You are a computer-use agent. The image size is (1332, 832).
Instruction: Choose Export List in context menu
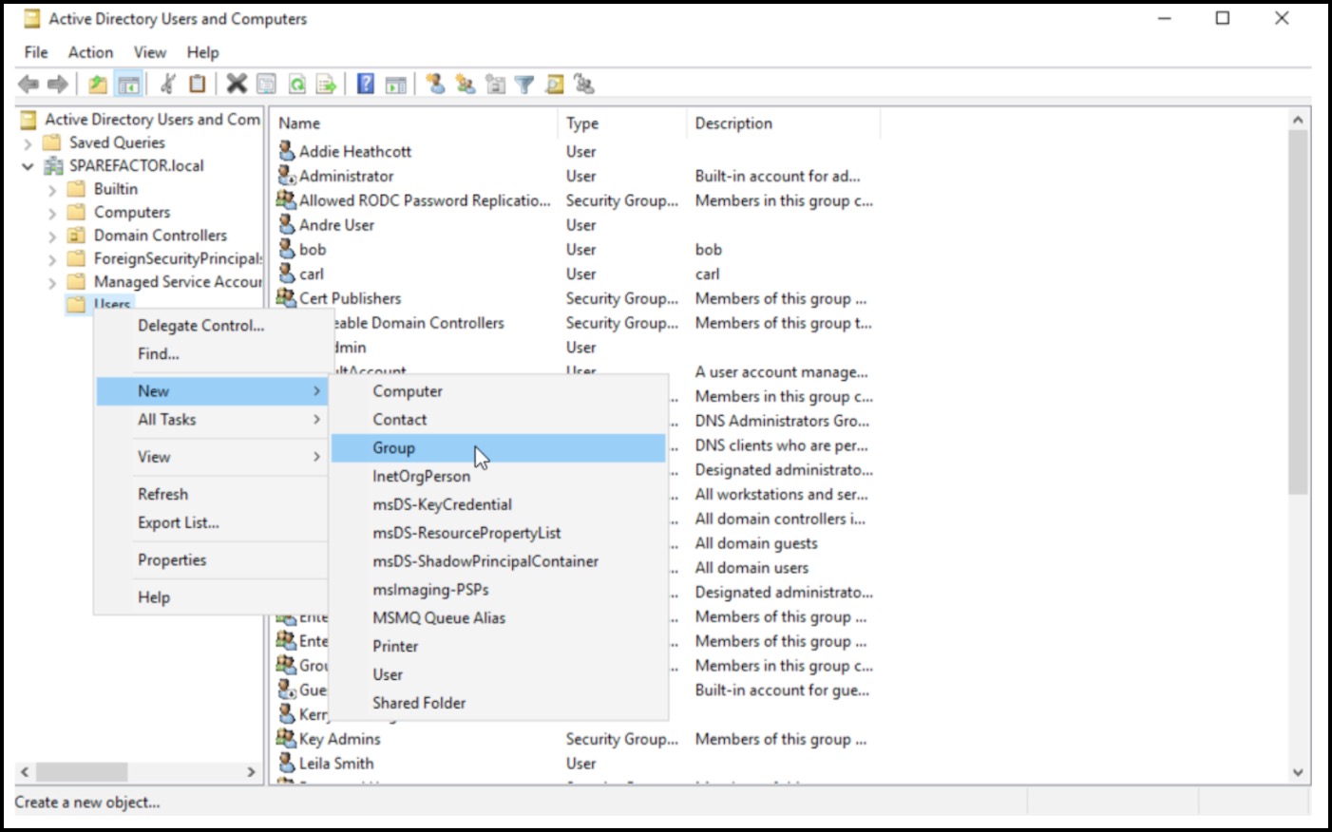pos(212,522)
